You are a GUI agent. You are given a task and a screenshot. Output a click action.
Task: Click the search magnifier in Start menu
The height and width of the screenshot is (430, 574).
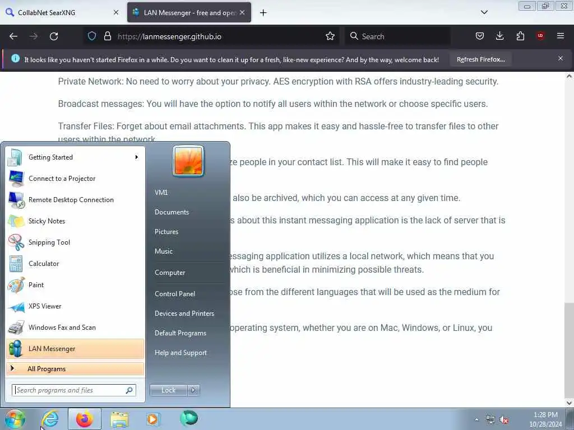(129, 390)
